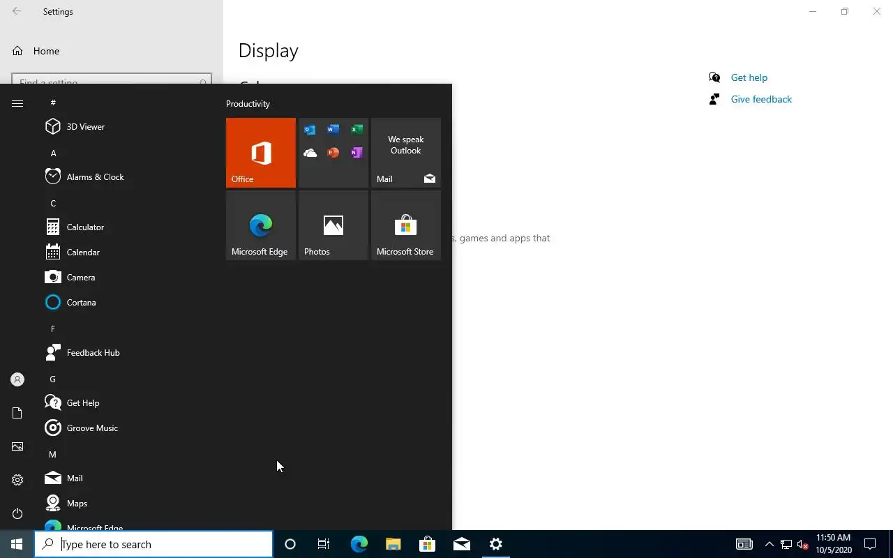Click the muted volume icon
This screenshot has height=558, width=893.
click(803, 544)
